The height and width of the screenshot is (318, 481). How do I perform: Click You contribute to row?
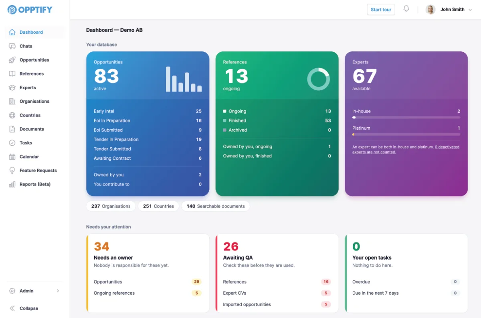point(148,184)
